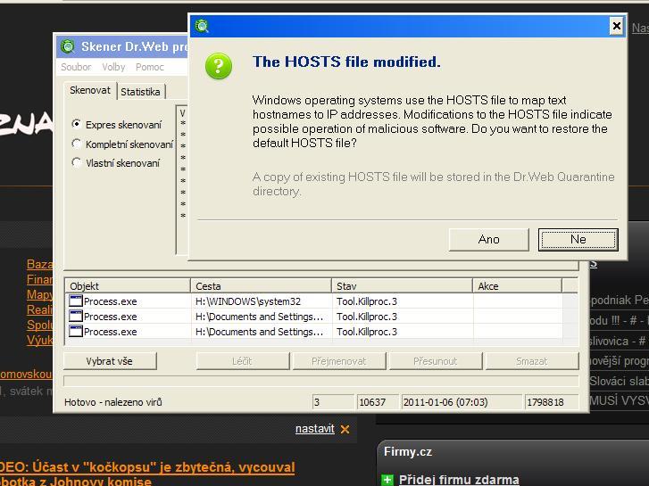Click the green plus icon by Přidej firmu
649x486 pixels.
(x=387, y=480)
